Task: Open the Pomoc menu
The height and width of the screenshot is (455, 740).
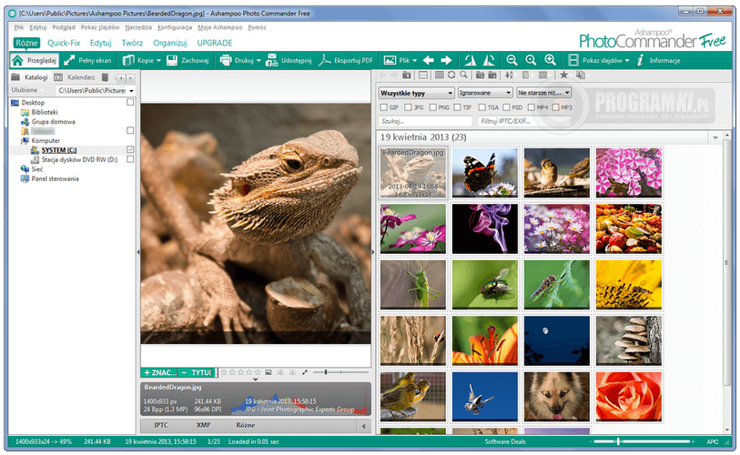Action: click(x=257, y=27)
